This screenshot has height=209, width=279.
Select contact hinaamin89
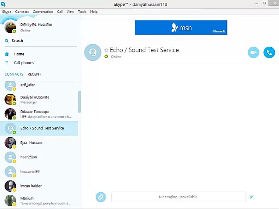point(39,172)
